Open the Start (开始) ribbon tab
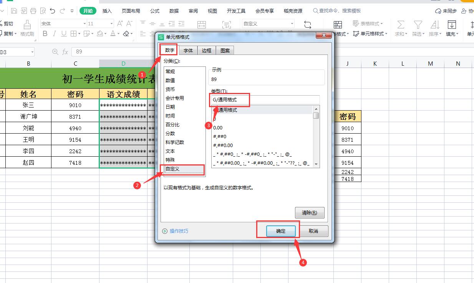Screen dimensions: 474x283 tap(88, 11)
